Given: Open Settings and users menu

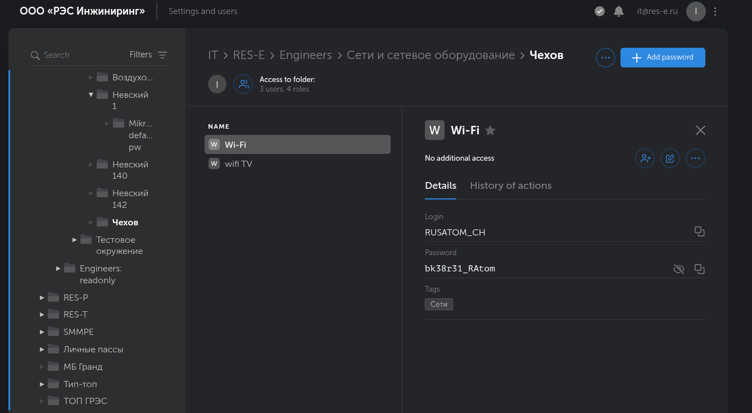Looking at the screenshot, I should 203,11.
